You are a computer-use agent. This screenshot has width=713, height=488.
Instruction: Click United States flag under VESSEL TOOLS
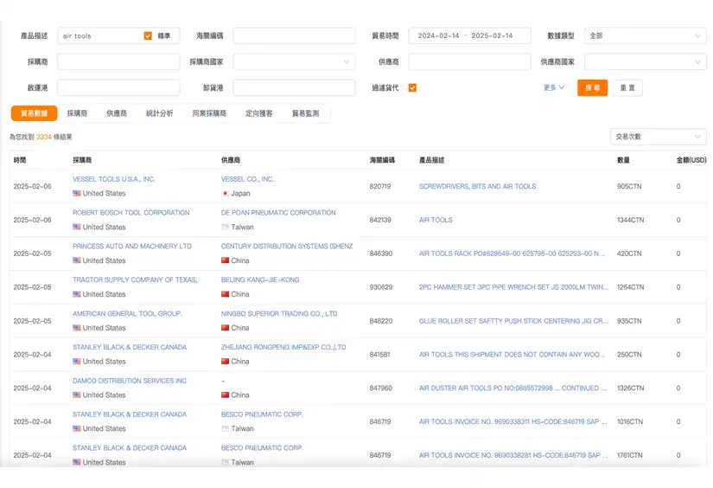click(x=76, y=194)
